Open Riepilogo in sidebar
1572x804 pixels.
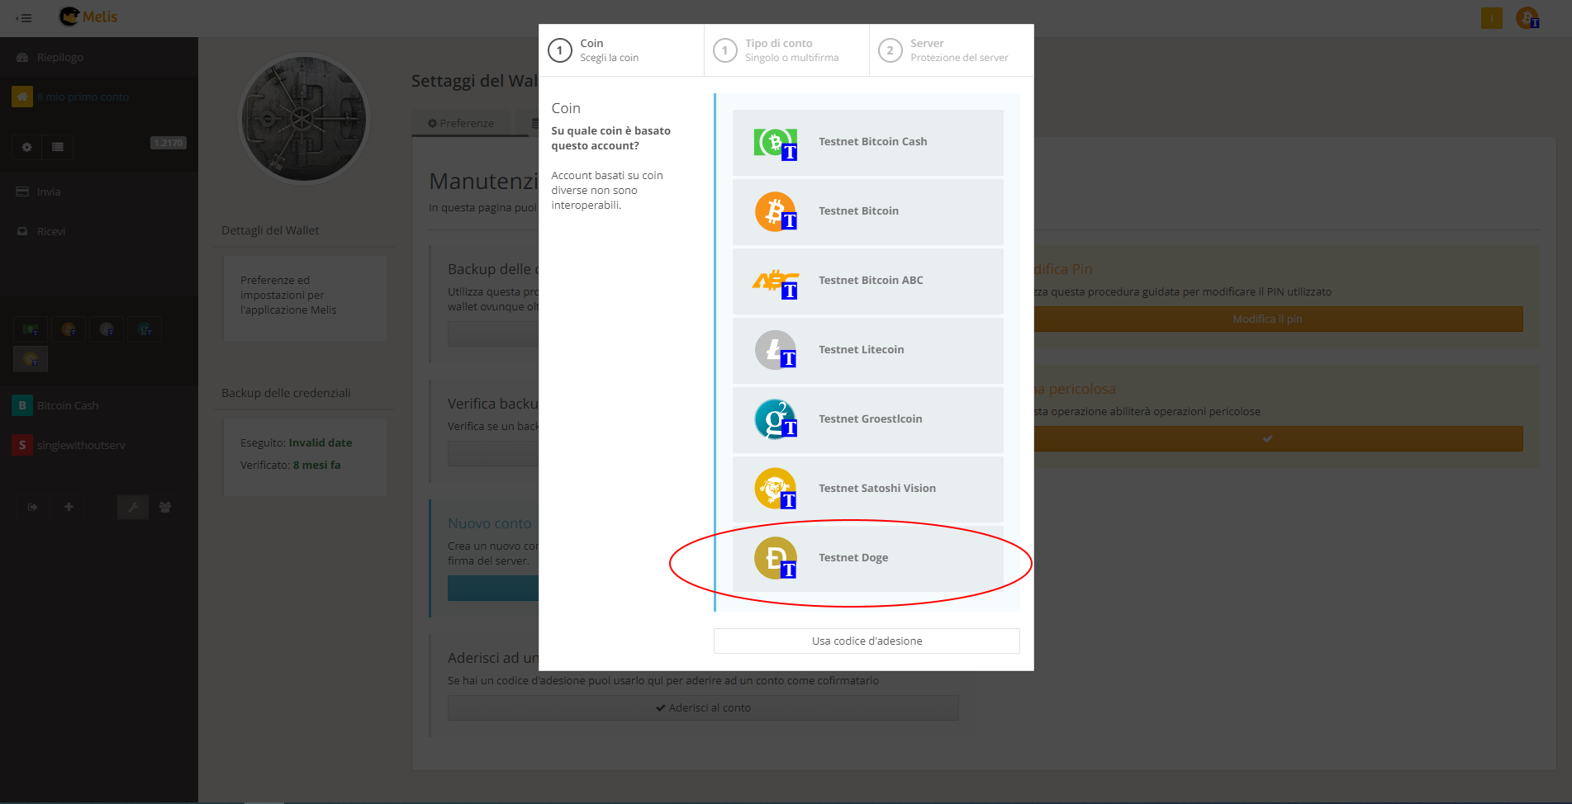pos(99,57)
